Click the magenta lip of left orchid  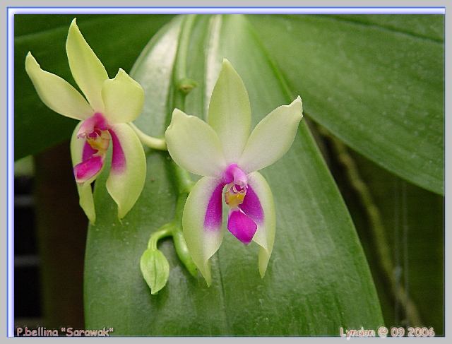pos(88,168)
